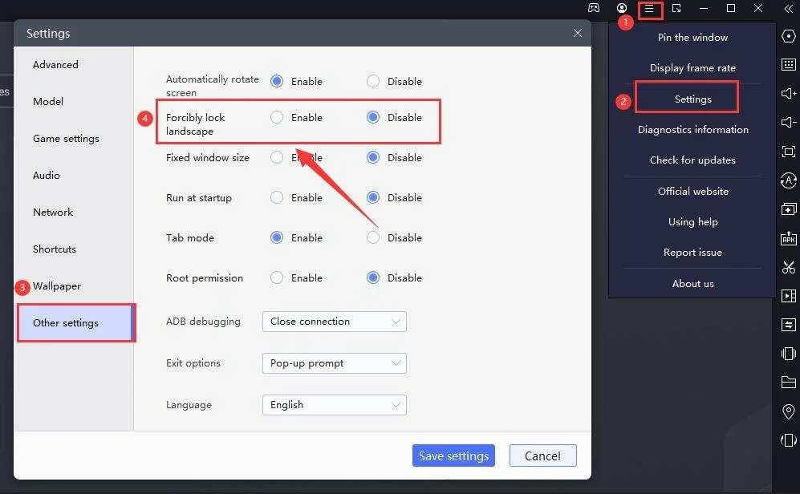
Task: Click the shake device icon
Action: click(x=788, y=354)
